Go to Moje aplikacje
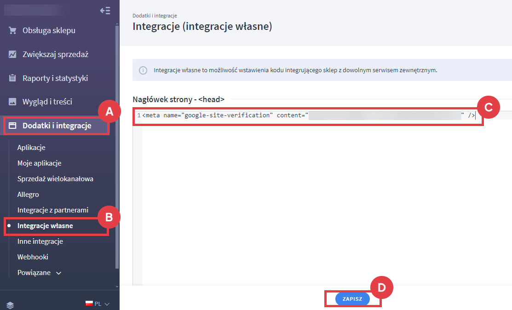Screen dimensions: 512x310 point(39,163)
